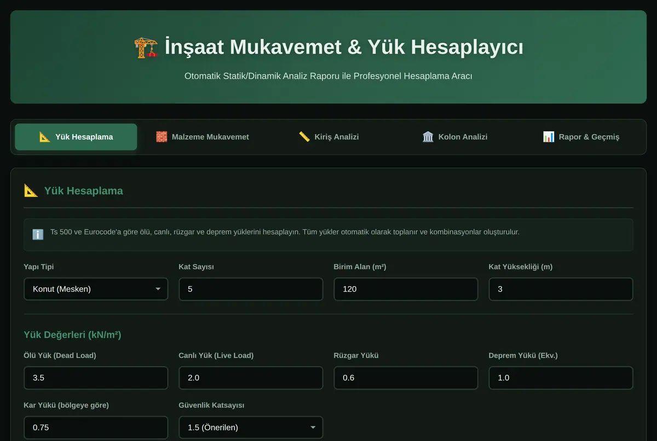This screenshot has width=657, height=441.
Task: Click the 'Güvenlik Katsayısı' label
Action: 211,405
